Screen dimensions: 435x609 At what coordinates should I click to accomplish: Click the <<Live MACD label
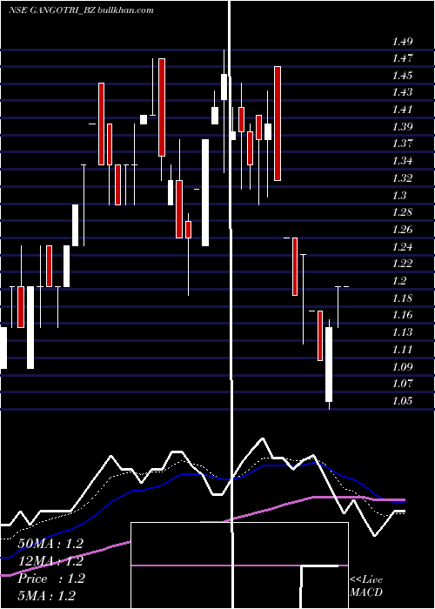(x=366, y=586)
